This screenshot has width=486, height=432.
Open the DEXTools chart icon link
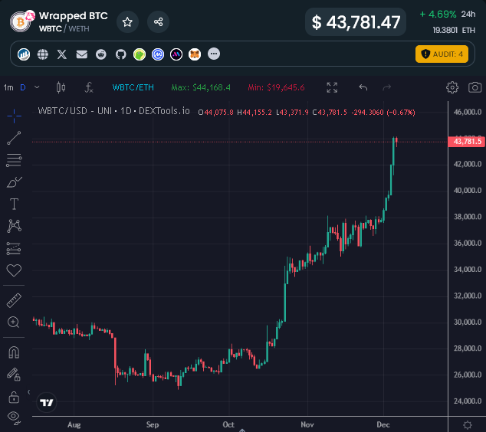(x=24, y=54)
